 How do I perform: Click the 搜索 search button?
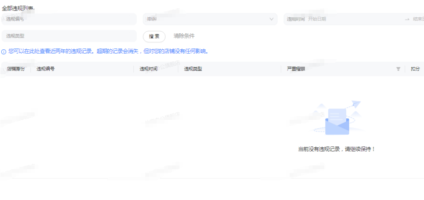point(154,36)
